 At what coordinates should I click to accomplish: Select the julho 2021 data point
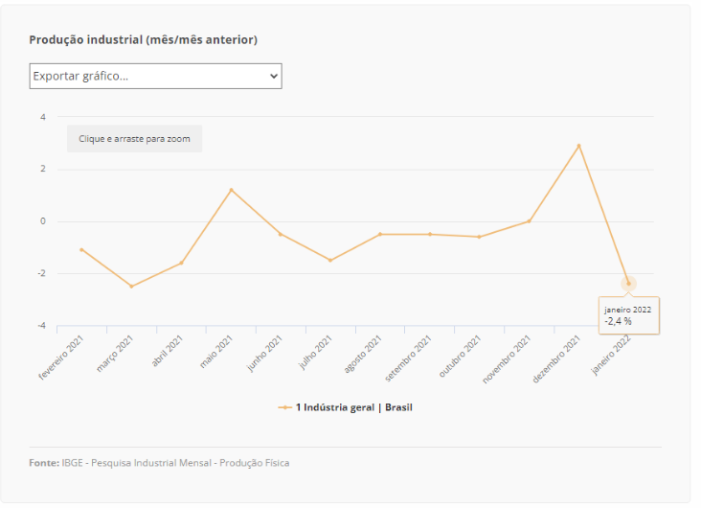click(330, 260)
